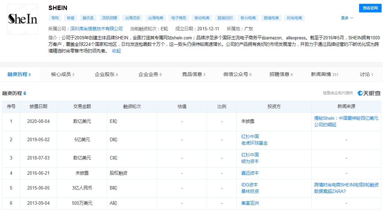Click the 天眼查 logo icon
The image size is (383, 213).
[369, 93]
